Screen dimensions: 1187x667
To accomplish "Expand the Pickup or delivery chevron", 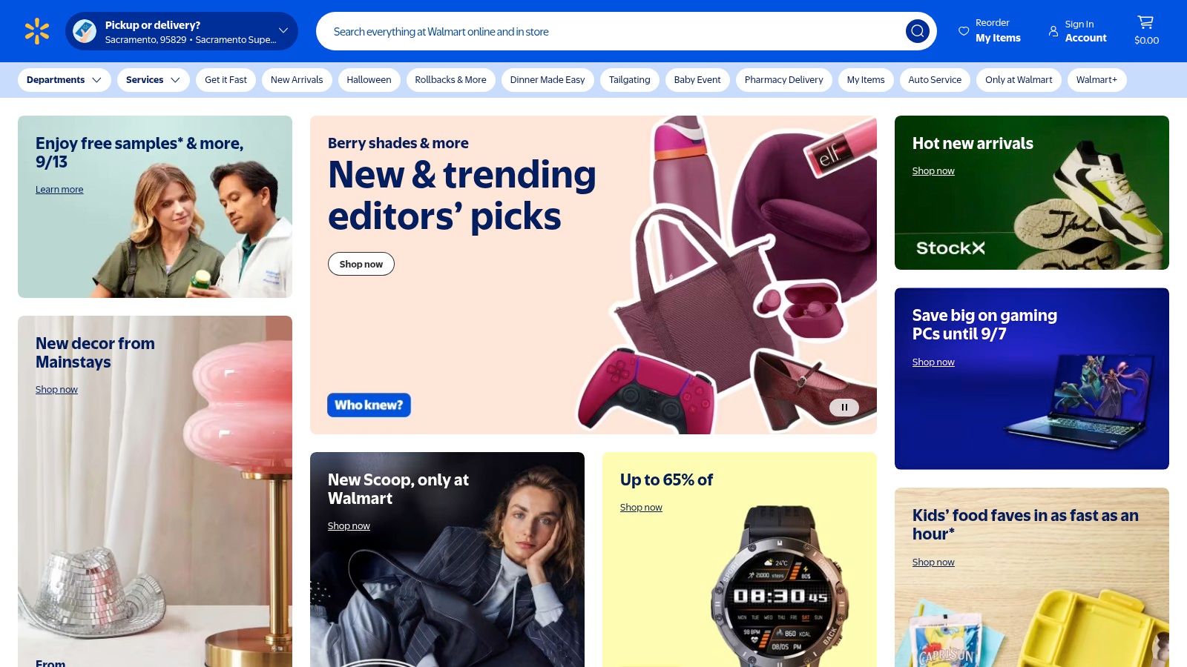I will [x=283, y=31].
